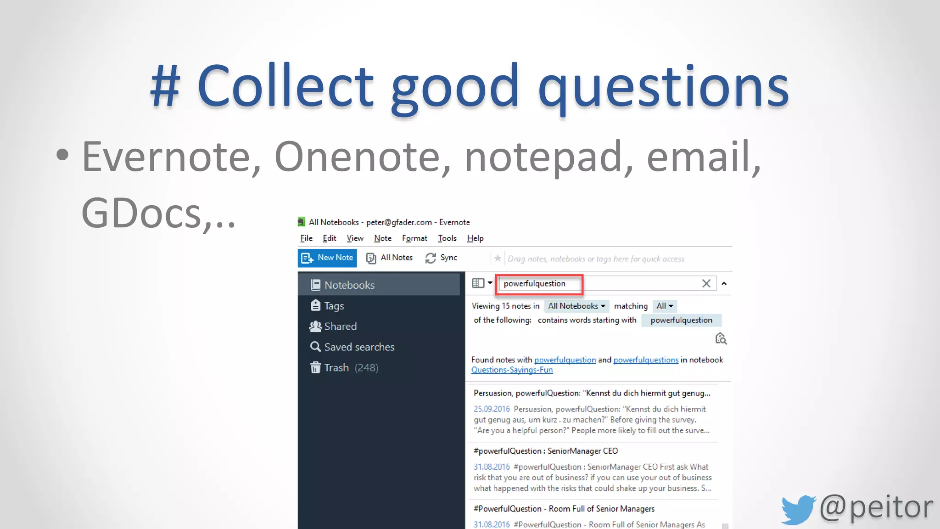Click the save search magnifier icon
The width and height of the screenshot is (940, 529).
pyautogui.click(x=721, y=339)
